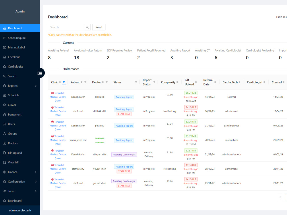The width and height of the screenshot is (287, 215).
Task: Select the Awaiting Holter Return count 18
Action: tap(77, 58)
